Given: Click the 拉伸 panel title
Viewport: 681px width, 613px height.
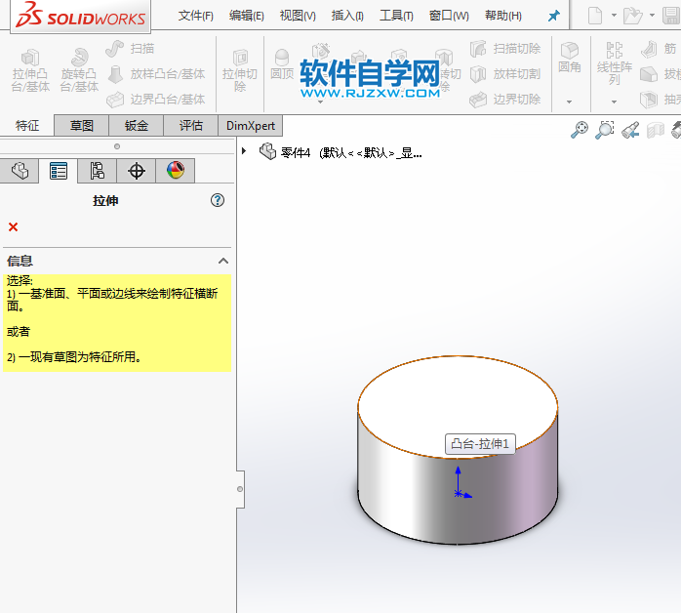Looking at the screenshot, I should 105,201.
